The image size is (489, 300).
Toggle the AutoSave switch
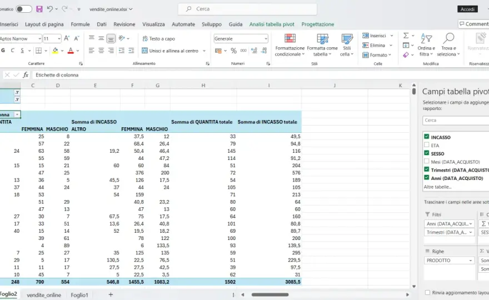24,9
